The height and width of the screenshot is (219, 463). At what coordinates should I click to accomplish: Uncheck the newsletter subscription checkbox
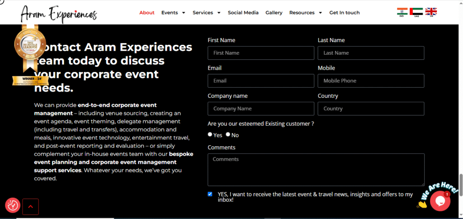coord(210,194)
